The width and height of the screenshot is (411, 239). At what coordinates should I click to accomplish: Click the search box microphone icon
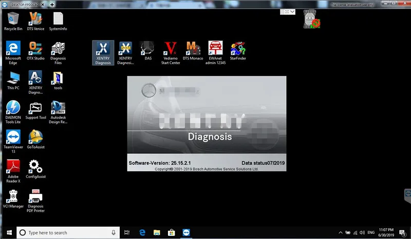pos(114,232)
